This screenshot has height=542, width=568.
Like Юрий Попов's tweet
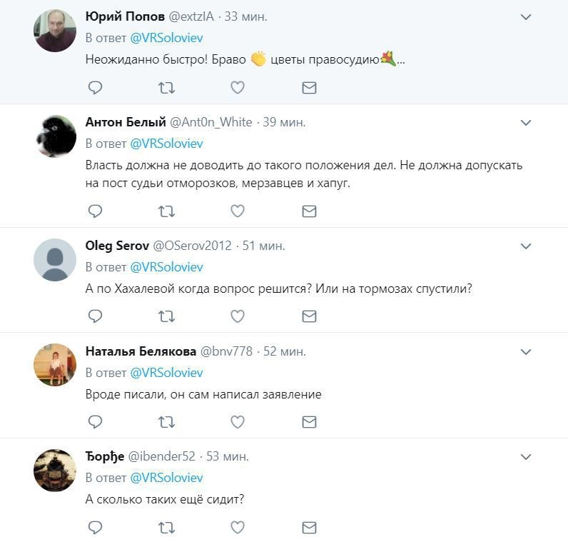pos(238,88)
